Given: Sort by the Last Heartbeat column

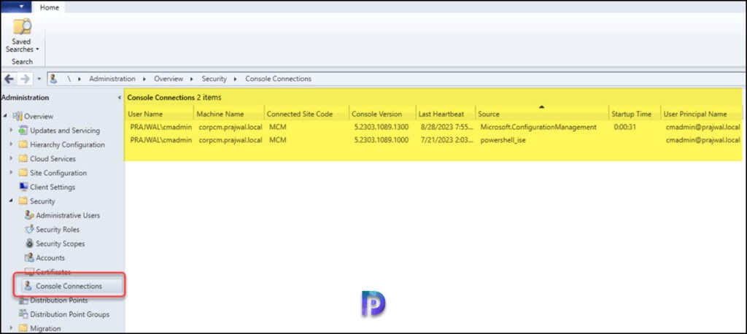Looking at the screenshot, I should (446, 114).
